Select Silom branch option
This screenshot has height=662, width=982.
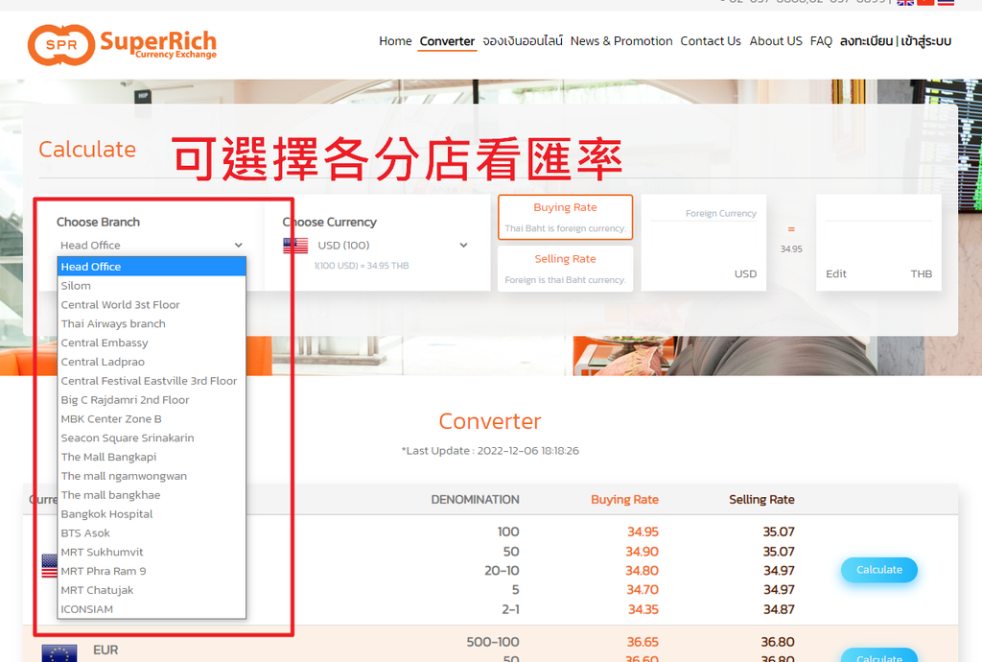[x=152, y=286]
